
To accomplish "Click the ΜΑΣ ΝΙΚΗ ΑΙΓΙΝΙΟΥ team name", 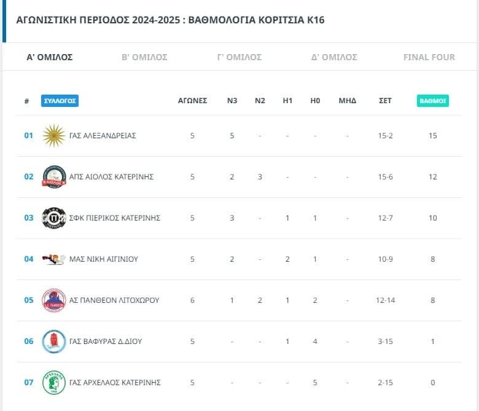I will tap(104, 259).
